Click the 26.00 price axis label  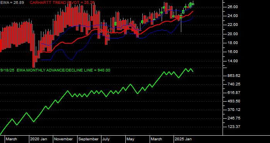[x=233, y=7]
